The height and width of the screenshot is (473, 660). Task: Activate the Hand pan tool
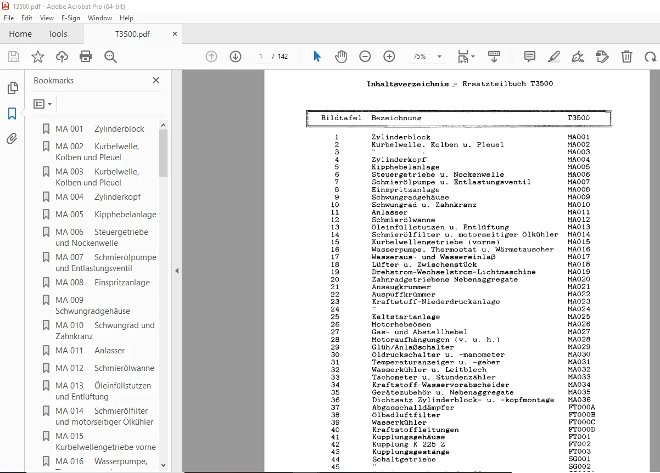pos(341,57)
